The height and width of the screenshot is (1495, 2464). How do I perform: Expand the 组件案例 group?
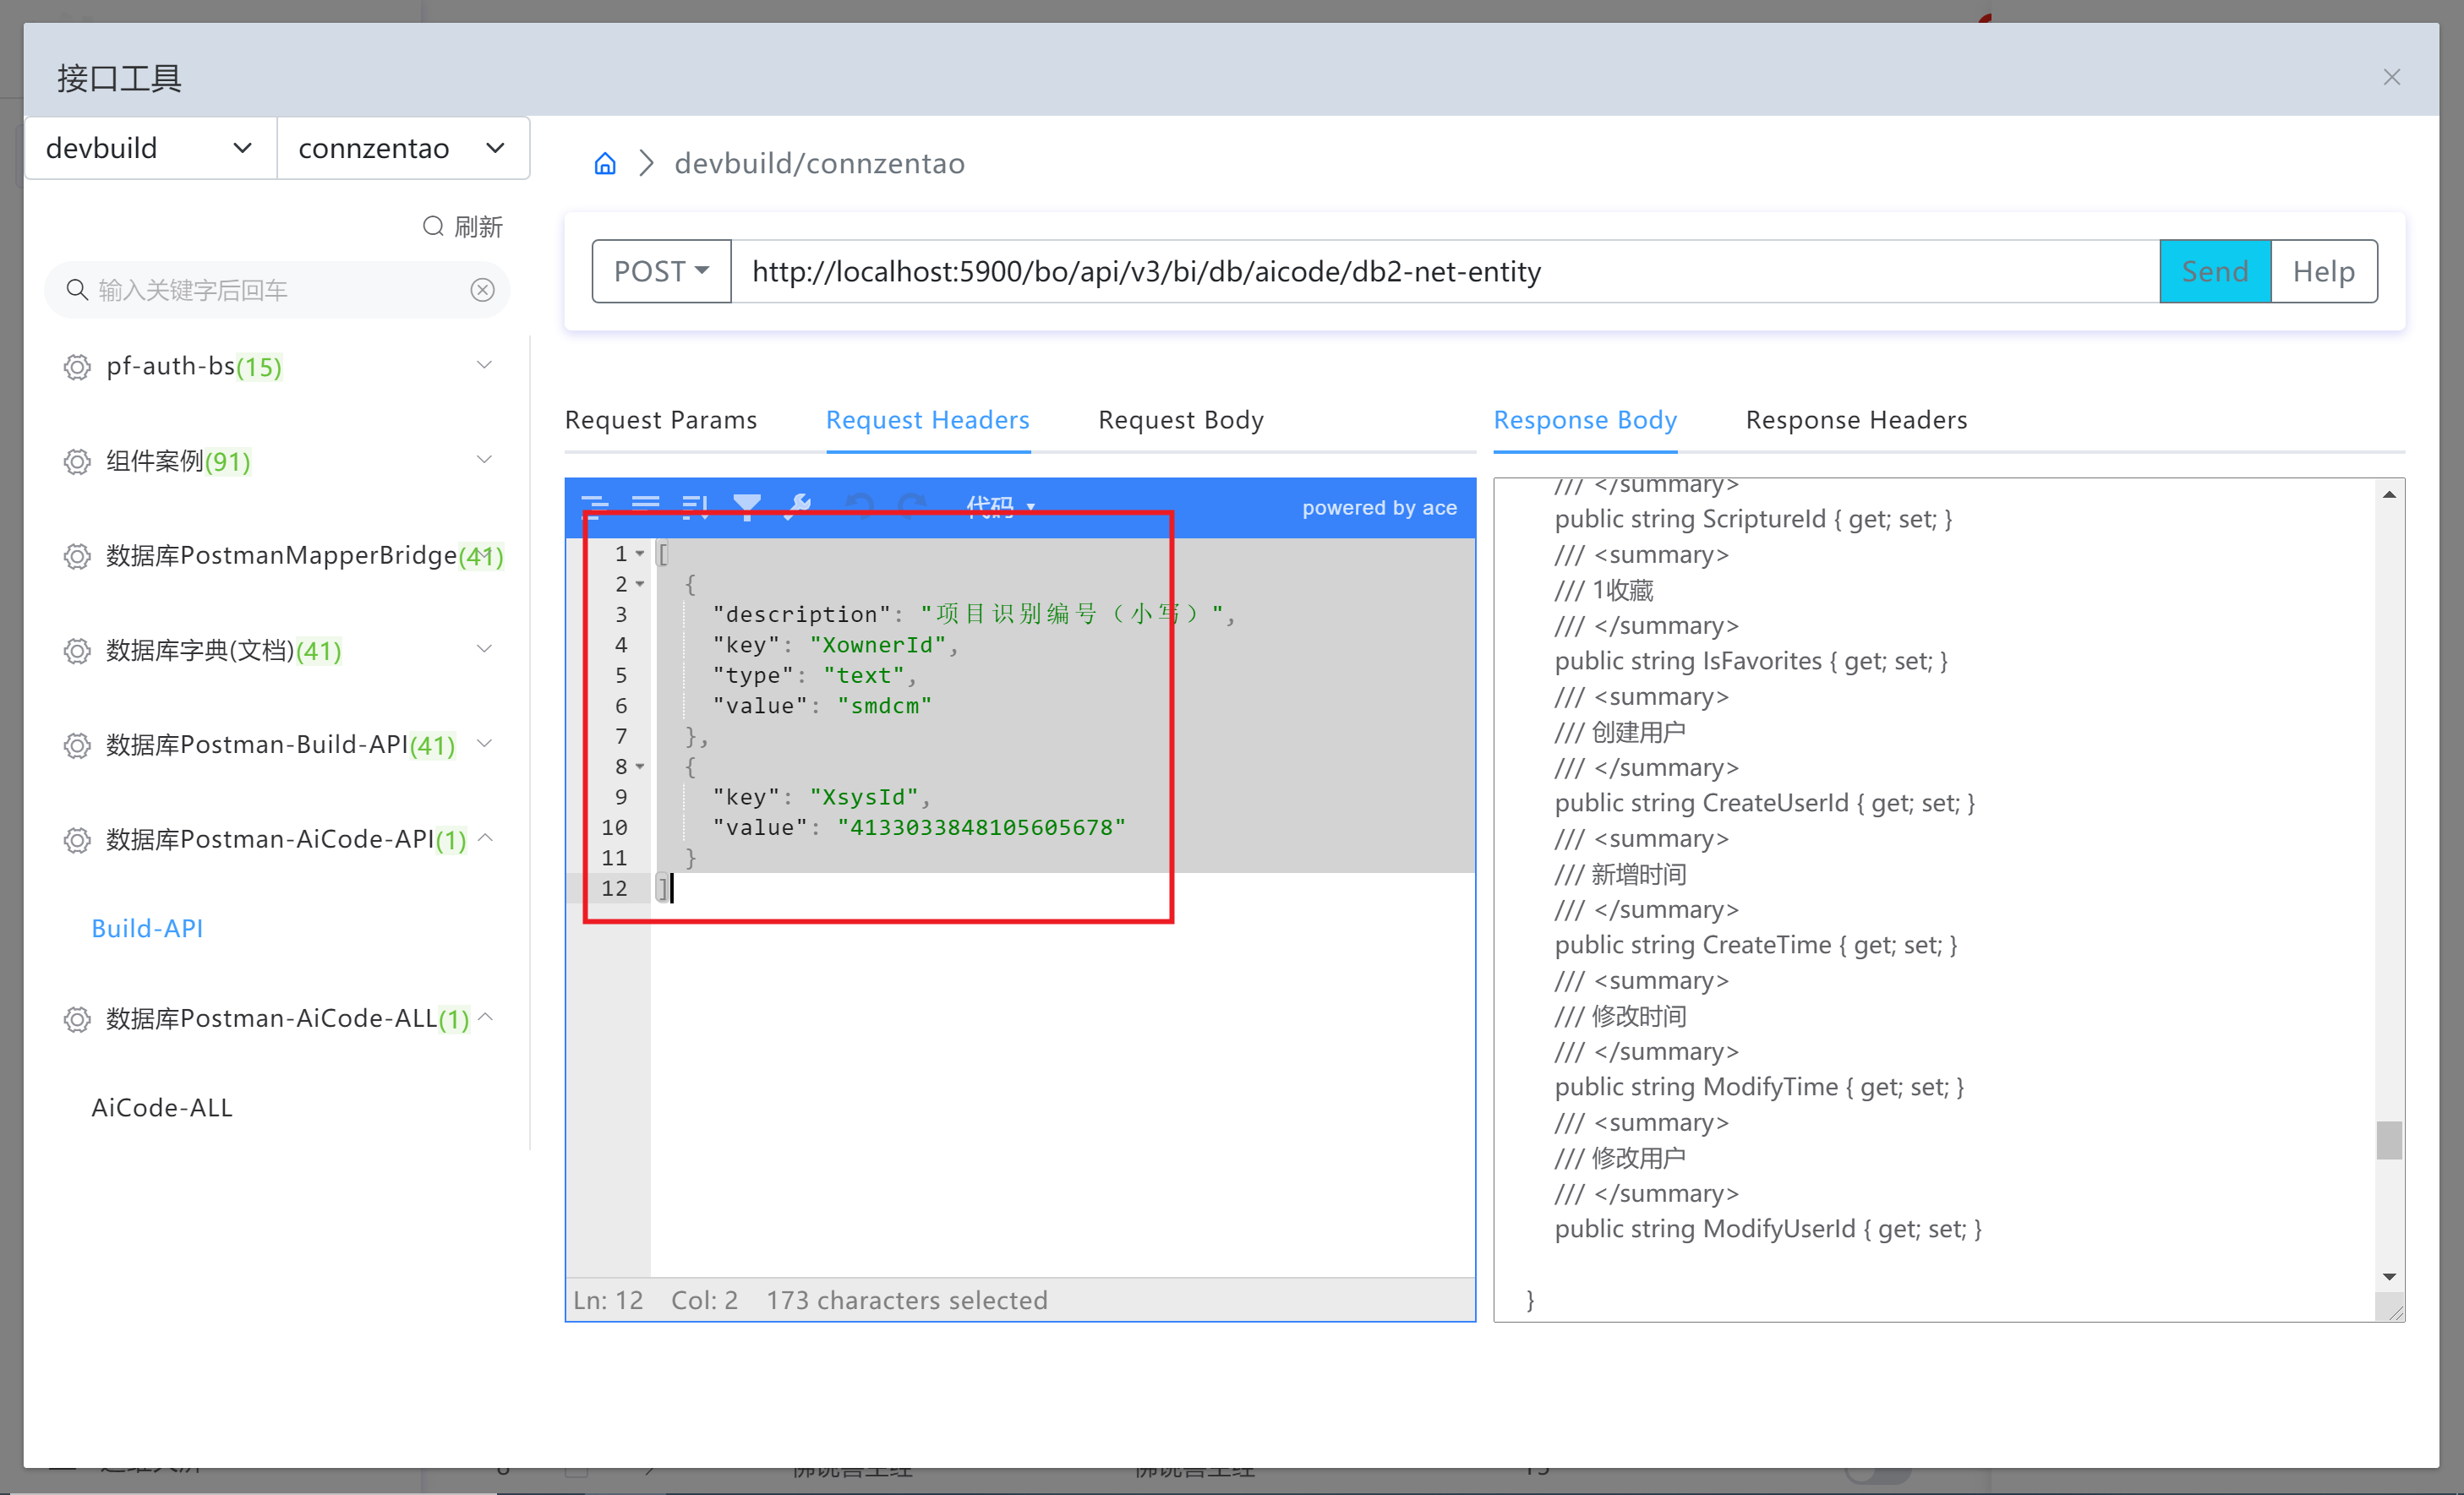click(x=485, y=460)
